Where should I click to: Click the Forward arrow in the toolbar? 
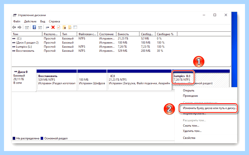(20, 27)
